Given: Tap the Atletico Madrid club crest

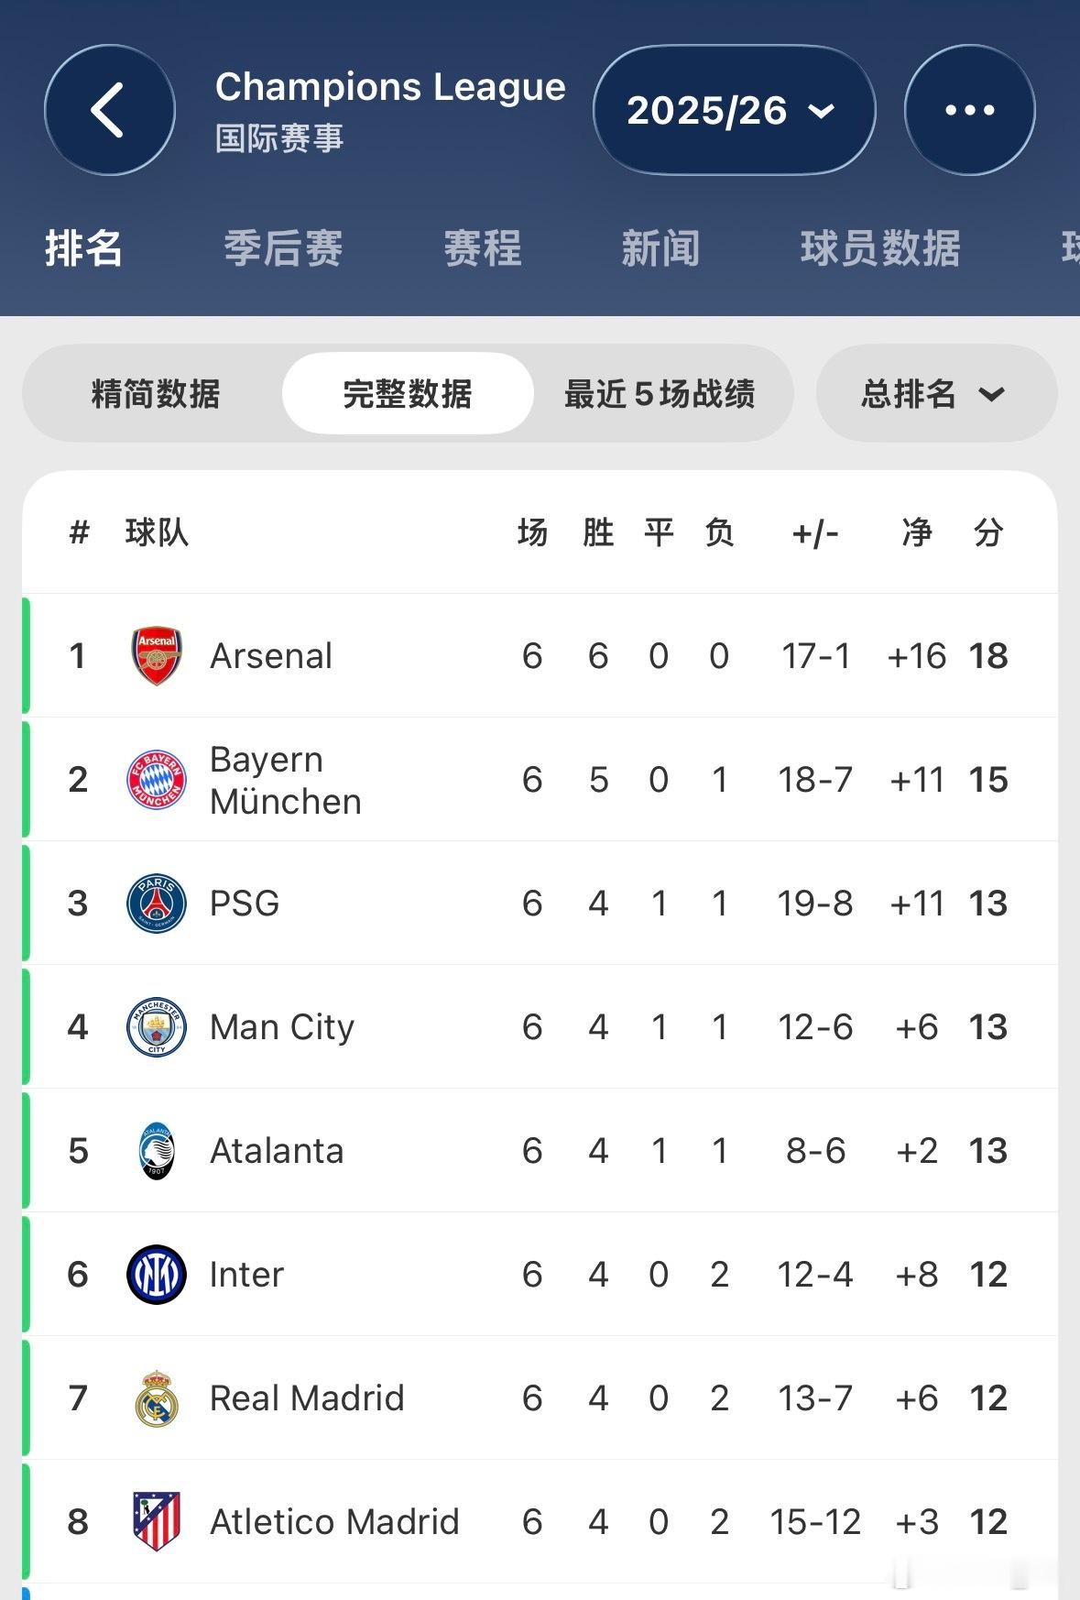Looking at the screenshot, I should [x=157, y=1522].
